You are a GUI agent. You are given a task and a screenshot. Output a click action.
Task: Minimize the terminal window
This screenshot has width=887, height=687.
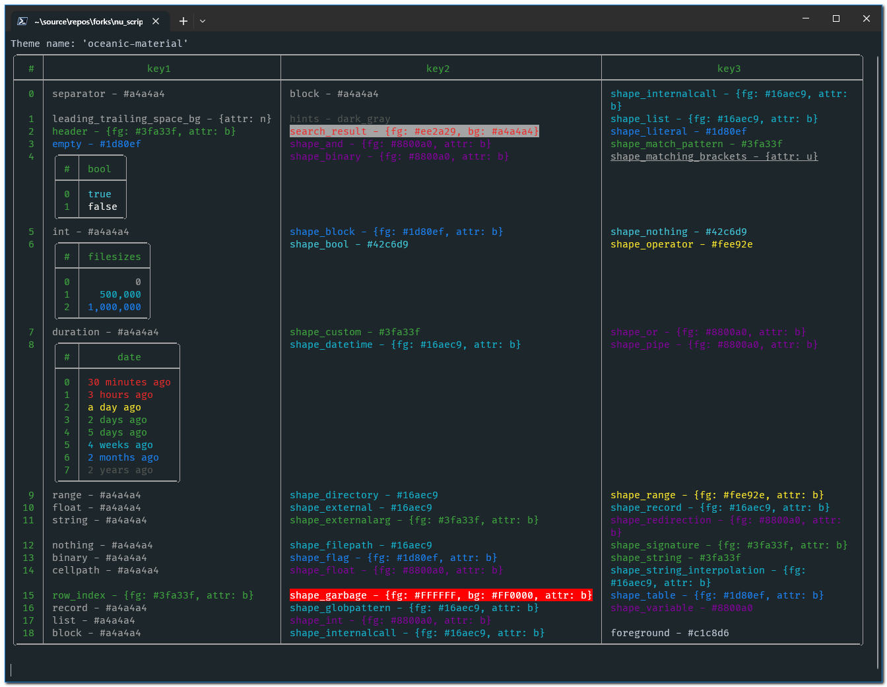click(x=806, y=18)
